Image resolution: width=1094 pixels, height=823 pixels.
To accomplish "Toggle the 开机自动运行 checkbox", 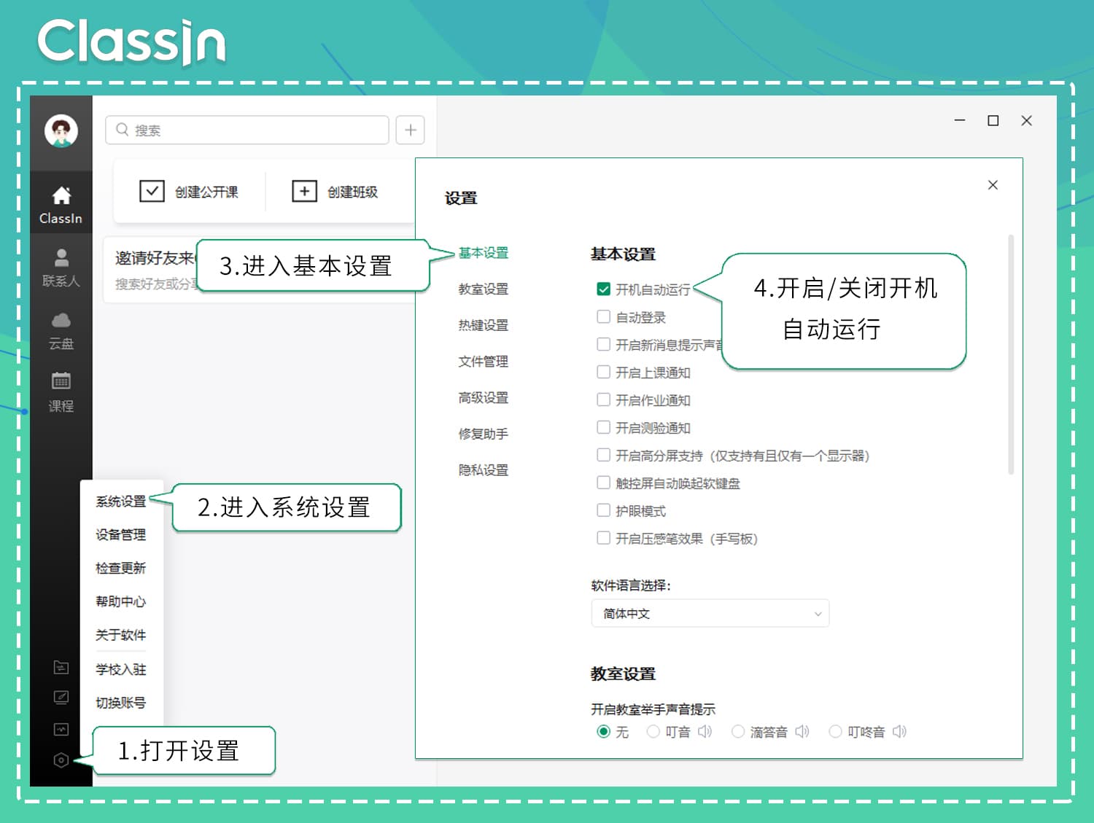I will coord(603,289).
